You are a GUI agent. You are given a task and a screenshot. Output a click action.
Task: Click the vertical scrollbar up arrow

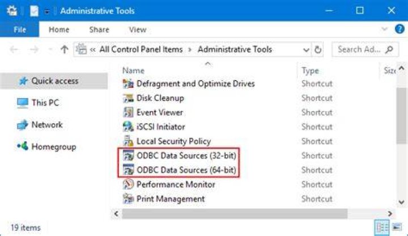[x=402, y=68]
